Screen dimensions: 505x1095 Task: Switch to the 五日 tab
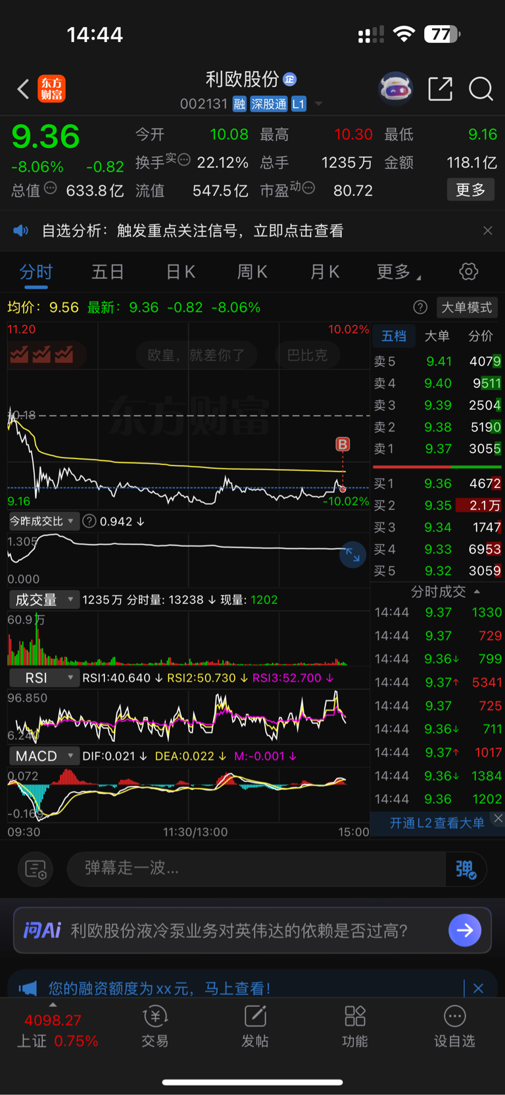tap(108, 272)
